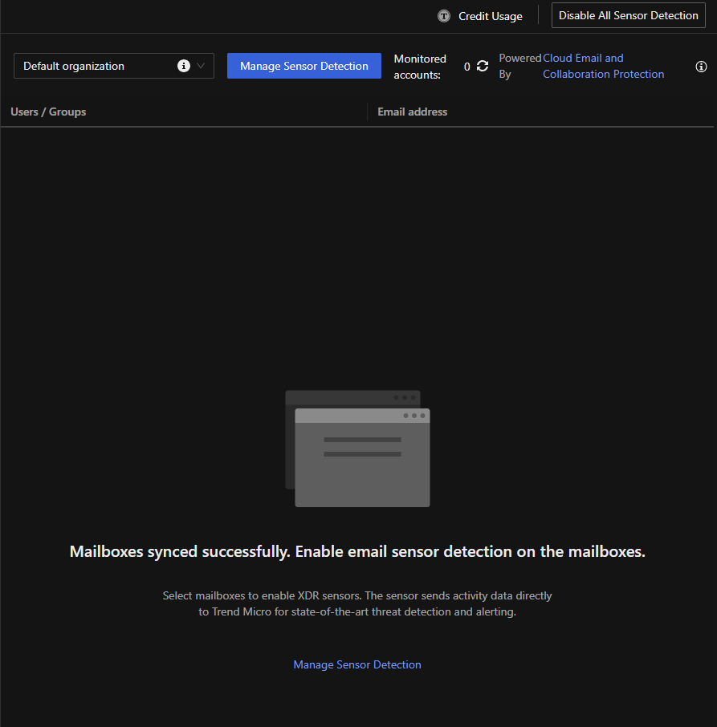Viewport: 717px width, 727px height.
Task: Click the bottom Manage Sensor Detection link
Action: (x=357, y=664)
